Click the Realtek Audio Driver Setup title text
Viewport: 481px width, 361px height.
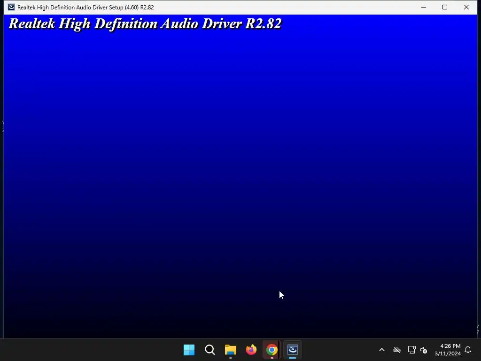point(85,8)
